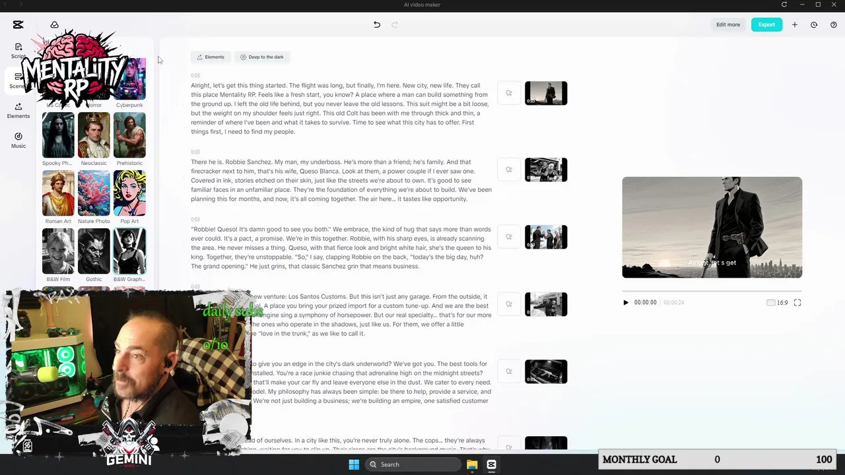The height and width of the screenshot is (475, 845).
Task: Click the Elements chip above the script
Action: click(x=211, y=57)
